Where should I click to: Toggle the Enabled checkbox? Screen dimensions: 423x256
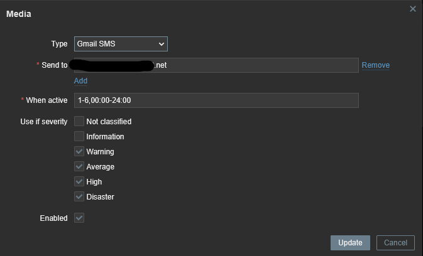click(79, 218)
